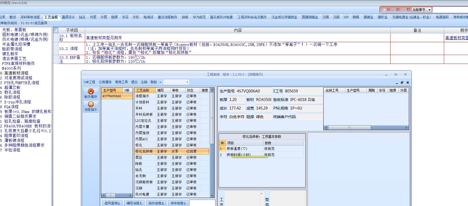Switch to the 资料审核流程 tab
This screenshot has height=206, width=468.
tap(30, 17)
